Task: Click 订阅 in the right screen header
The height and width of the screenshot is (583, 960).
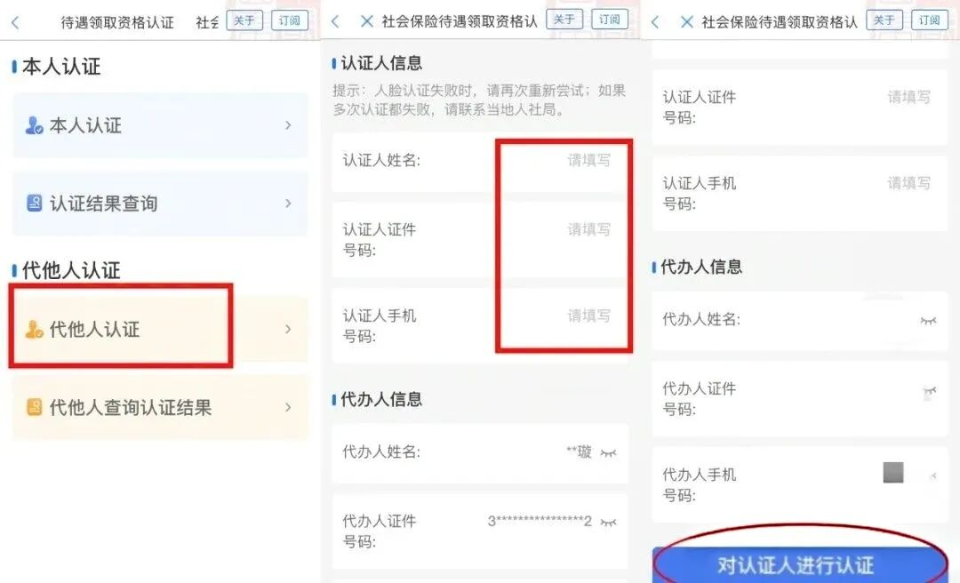Action: click(x=930, y=20)
